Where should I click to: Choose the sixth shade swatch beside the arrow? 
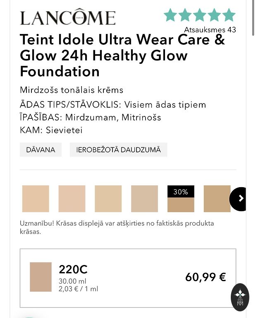pos(217,199)
